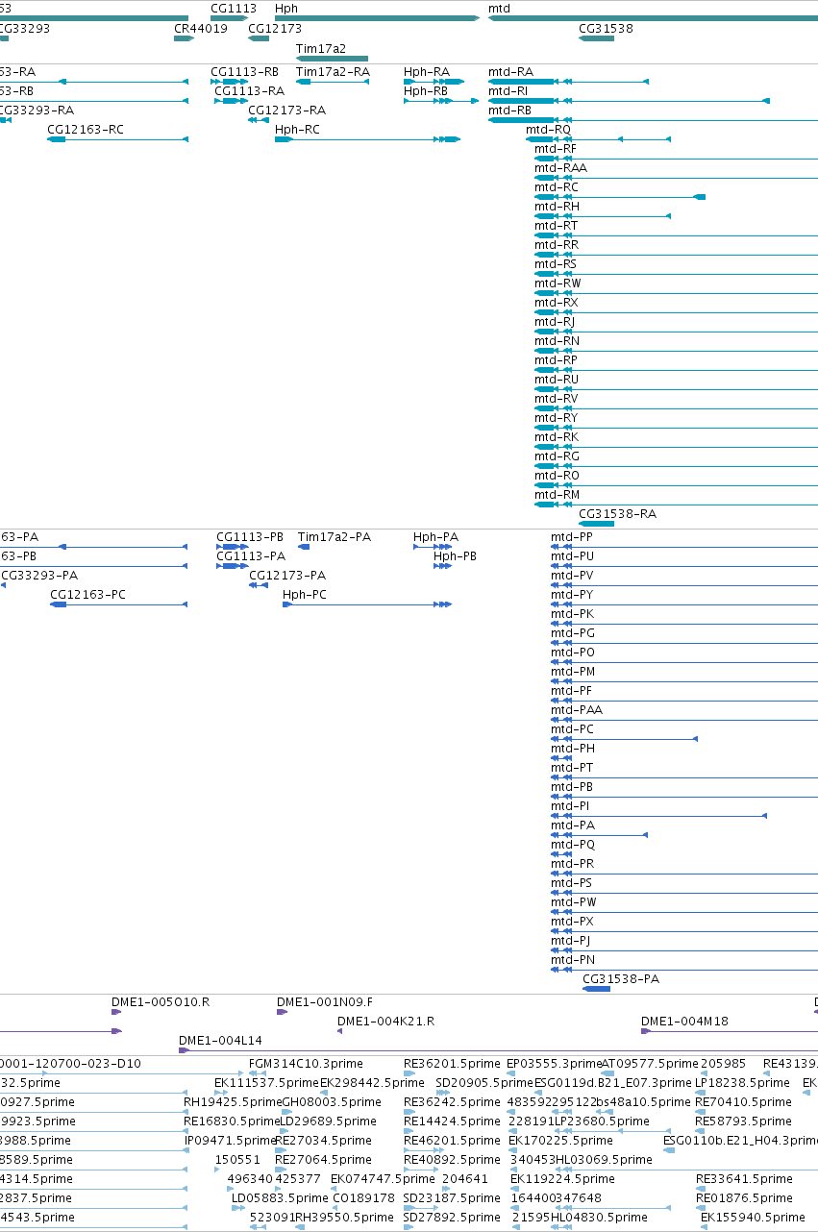Screen dimensions: 818x1232
Task: Select the Hph-PB protein label
Action: [x=455, y=556]
